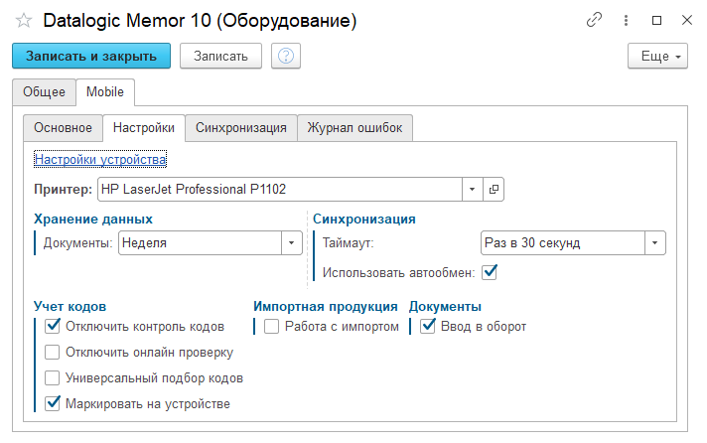Open the Таймаут interval dropdown

click(654, 242)
